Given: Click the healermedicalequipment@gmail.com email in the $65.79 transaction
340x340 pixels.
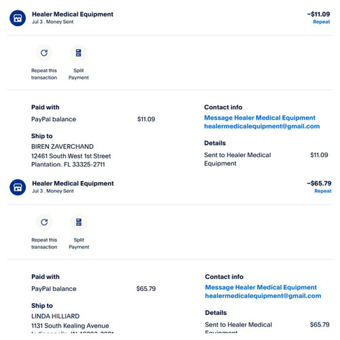Looking at the screenshot, I should click(x=263, y=296).
